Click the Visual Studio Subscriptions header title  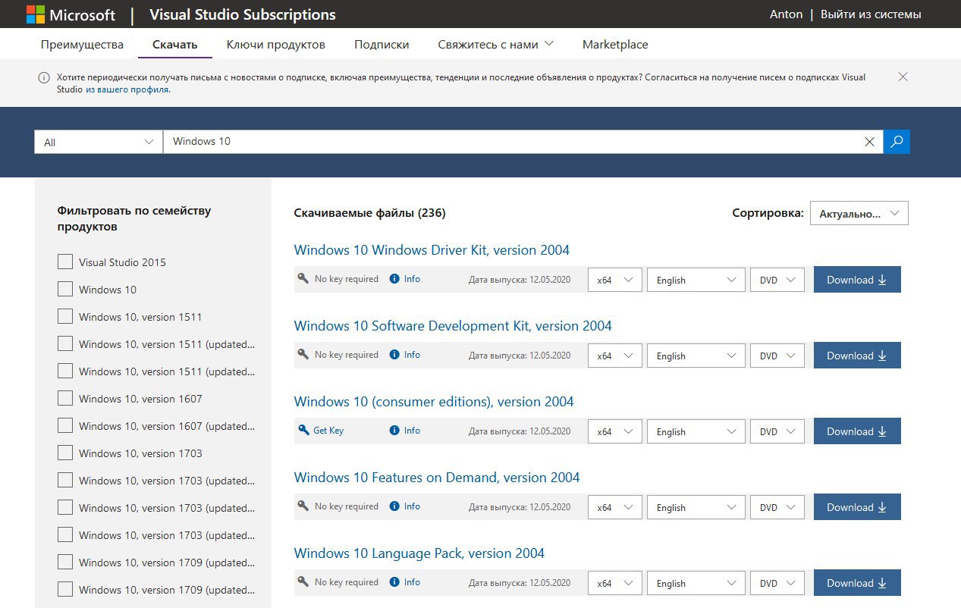[243, 14]
